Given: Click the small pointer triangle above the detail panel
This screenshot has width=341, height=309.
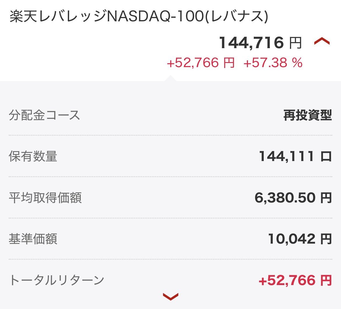Looking at the screenshot, I should point(170,78).
